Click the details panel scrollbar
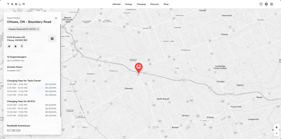This screenshot has width=281, height=139. pyautogui.click(x=61, y=71)
